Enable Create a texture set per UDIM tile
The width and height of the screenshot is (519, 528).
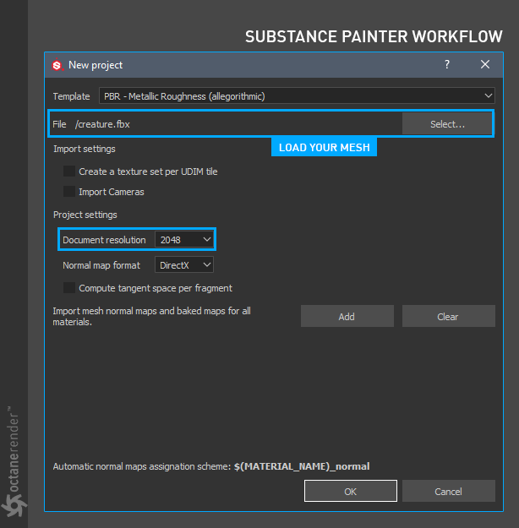click(x=69, y=171)
